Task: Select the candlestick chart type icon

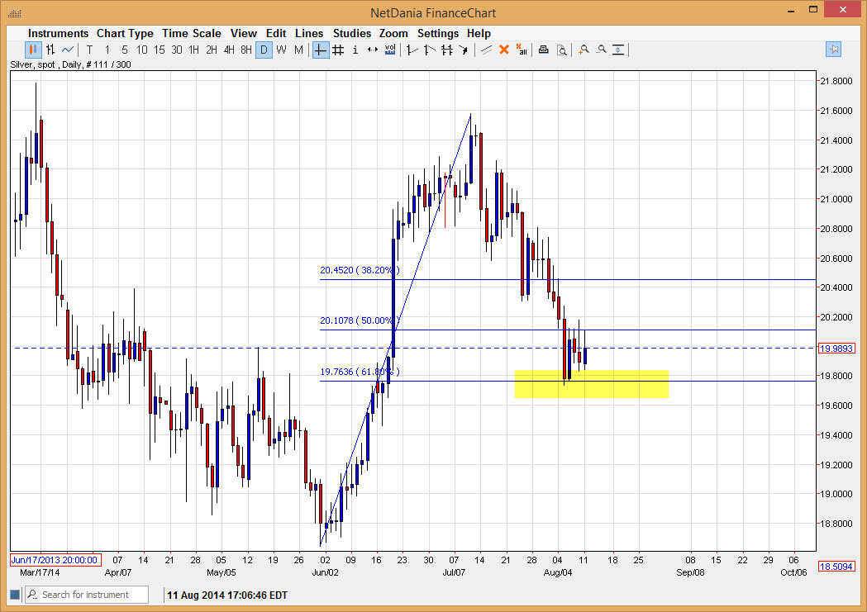Action: coord(32,50)
